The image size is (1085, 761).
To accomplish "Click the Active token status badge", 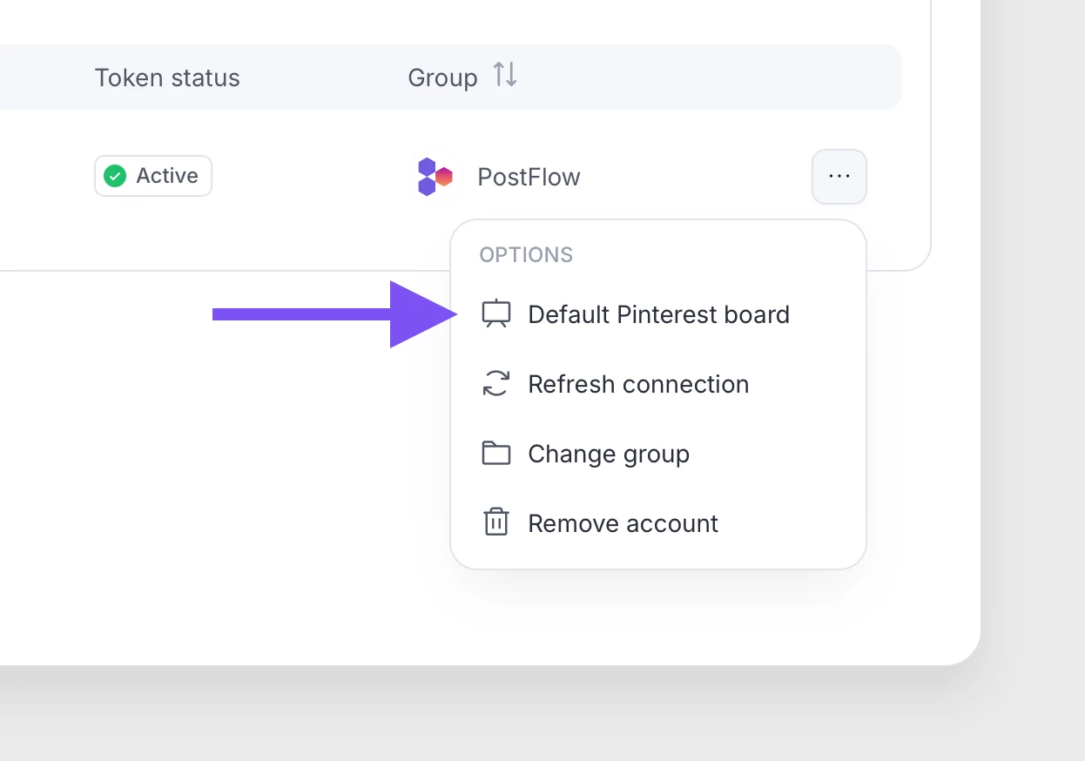I will pos(153,176).
